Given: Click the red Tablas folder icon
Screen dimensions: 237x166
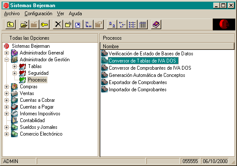Looking at the screenshot, I should tap(22, 66).
